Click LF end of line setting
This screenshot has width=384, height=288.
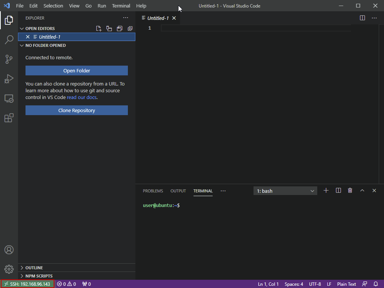pyautogui.click(x=329, y=284)
